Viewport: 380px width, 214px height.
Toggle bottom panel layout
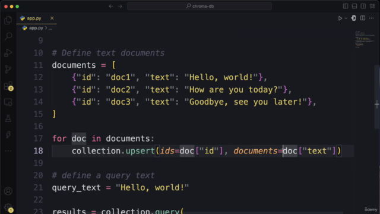[354, 7]
